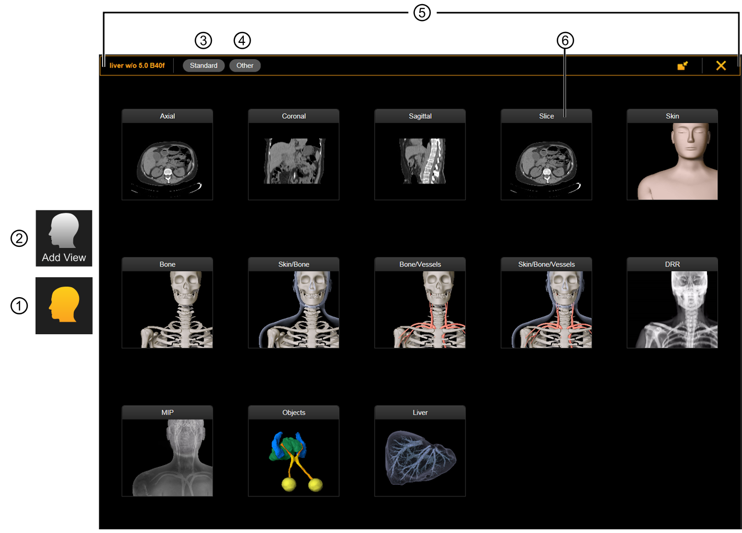Select the Skin/Bone view thumbnail
Viewport: 742px width, 533px height.
tap(294, 302)
